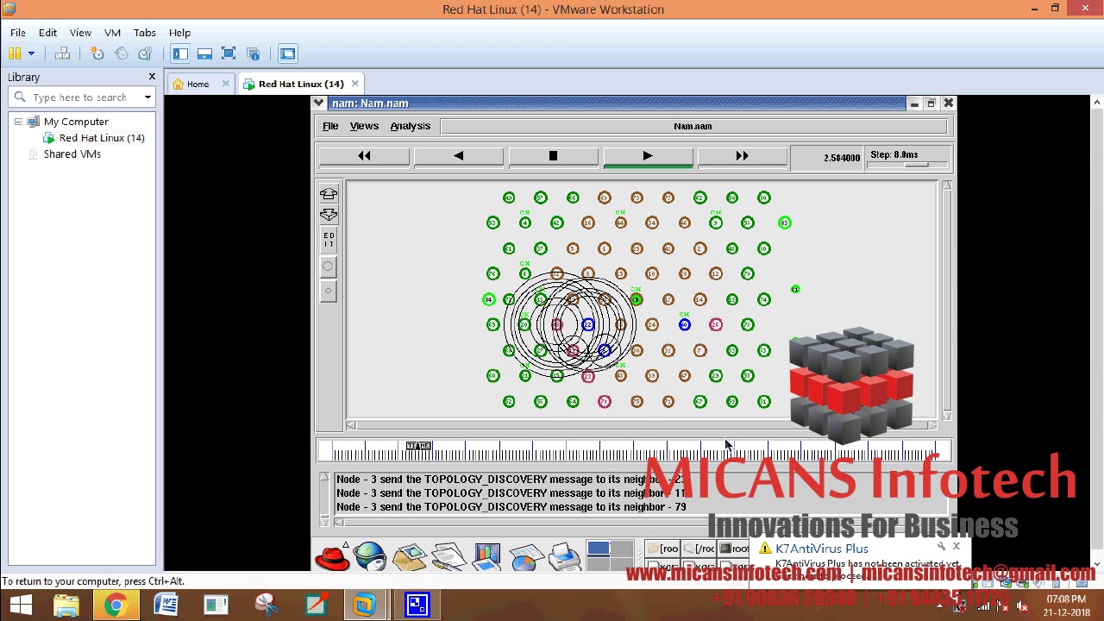Send Ctrl+Alt+Del to the VM
Screen dimensions: 1104x621
62,53
